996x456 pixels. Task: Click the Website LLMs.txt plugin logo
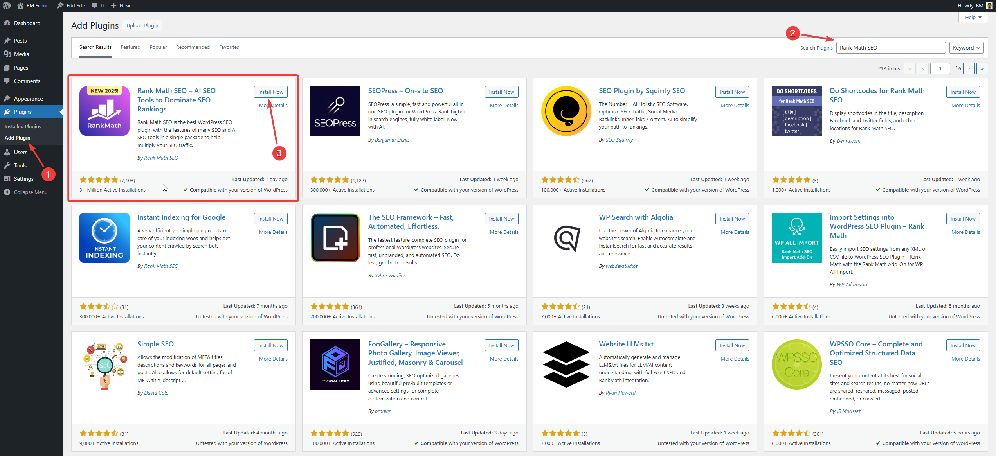(x=566, y=364)
